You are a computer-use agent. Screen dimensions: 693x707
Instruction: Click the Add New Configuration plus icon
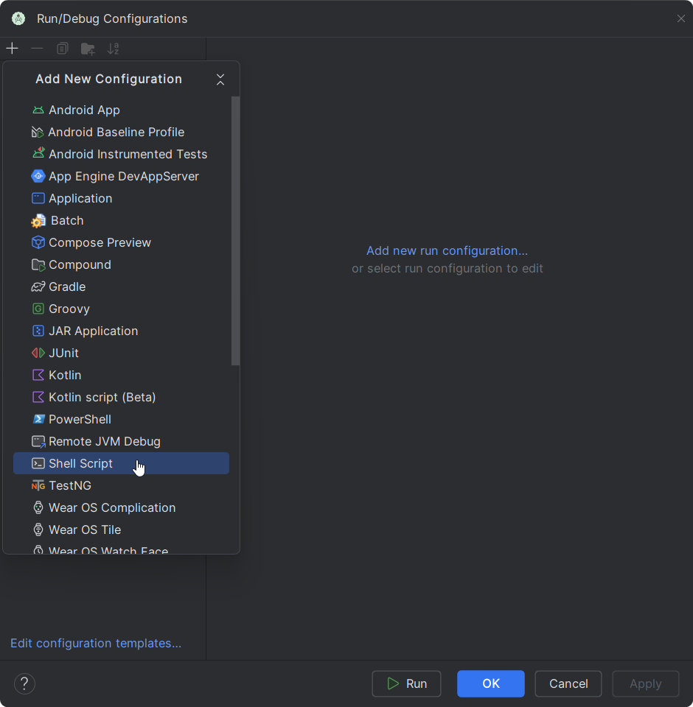pyautogui.click(x=13, y=49)
